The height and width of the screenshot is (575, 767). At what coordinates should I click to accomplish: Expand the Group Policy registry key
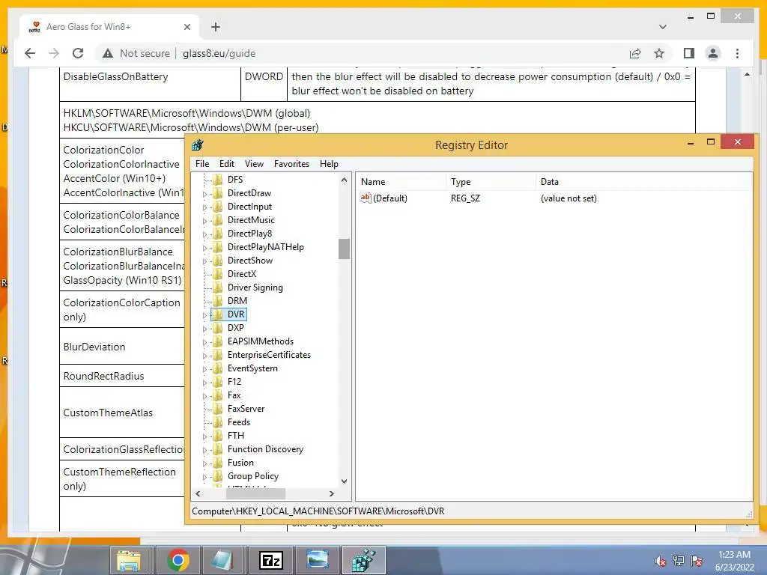(x=205, y=477)
